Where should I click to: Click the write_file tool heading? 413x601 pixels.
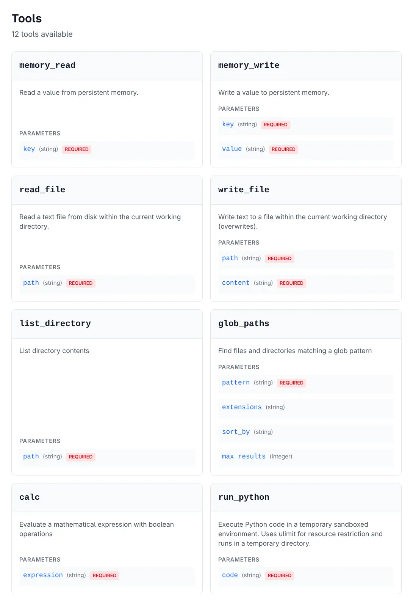244,190
